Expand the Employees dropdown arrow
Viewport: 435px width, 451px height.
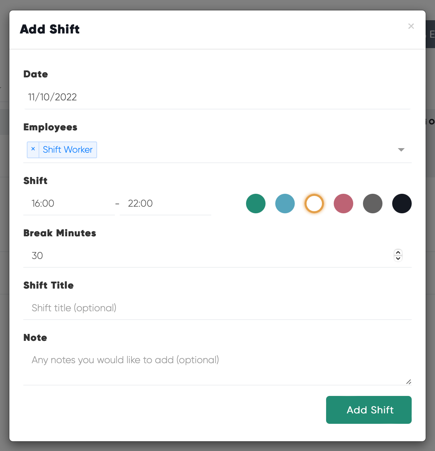(401, 150)
